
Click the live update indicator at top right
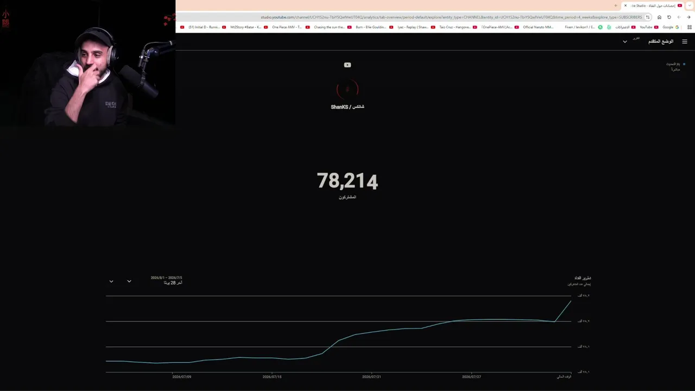[675, 66]
